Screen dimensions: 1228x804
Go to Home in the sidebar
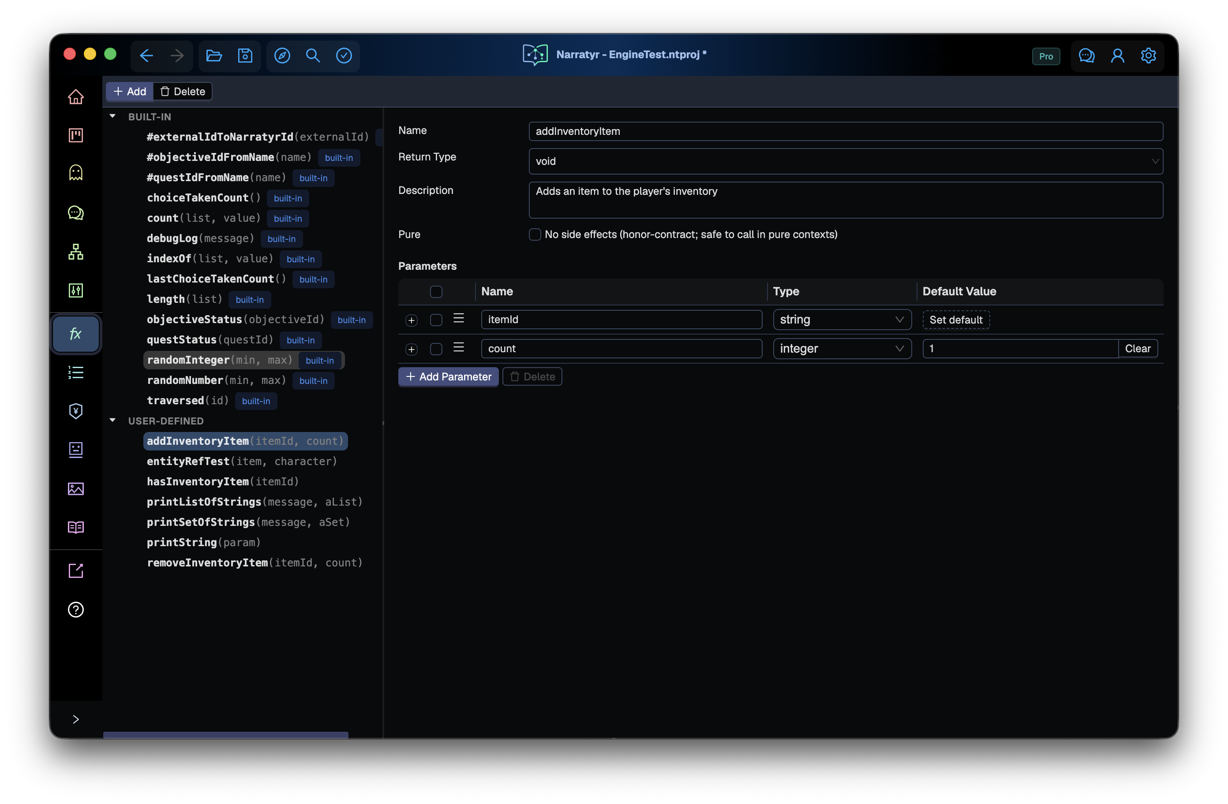pyautogui.click(x=76, y=97)
